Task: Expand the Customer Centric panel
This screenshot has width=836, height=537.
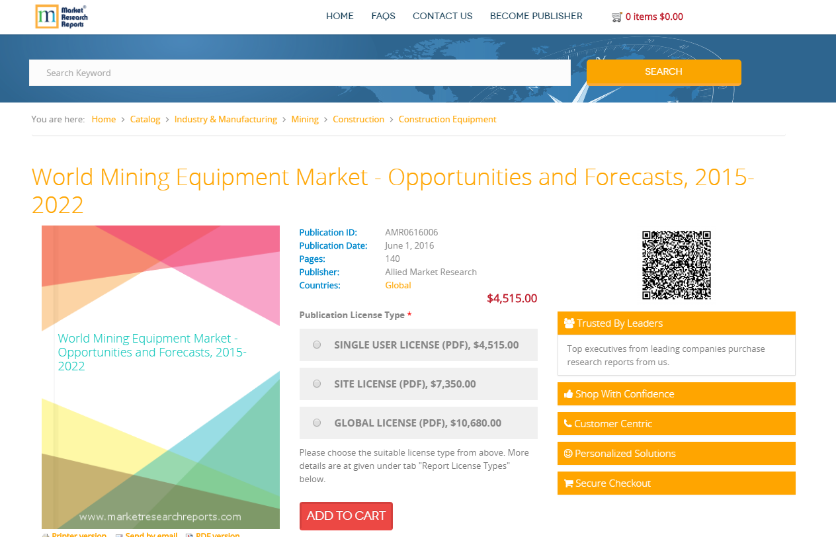Action: pyautogui.click(x=676, y=424)
